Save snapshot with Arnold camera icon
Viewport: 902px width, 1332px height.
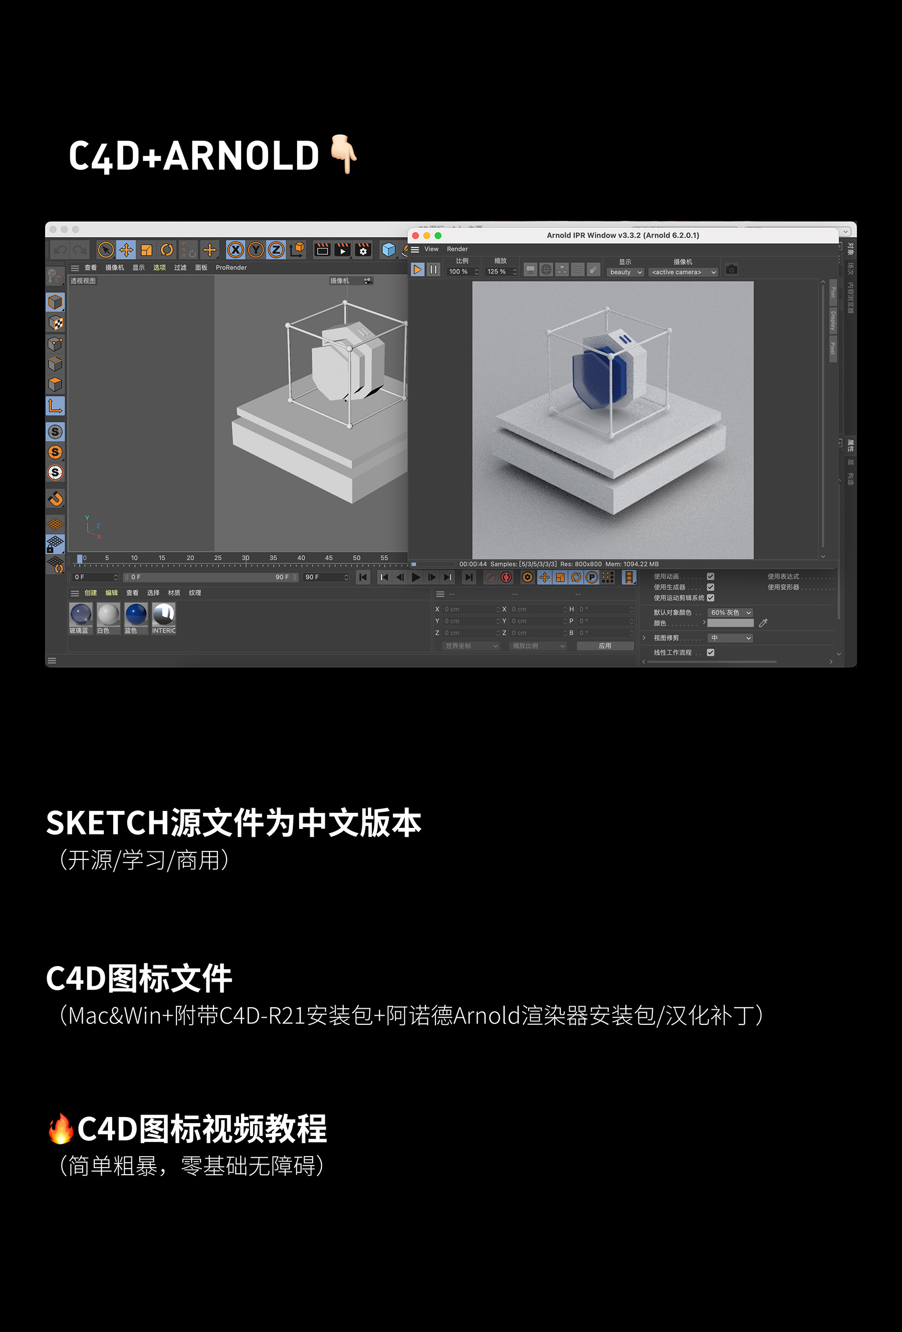(732, 270)
